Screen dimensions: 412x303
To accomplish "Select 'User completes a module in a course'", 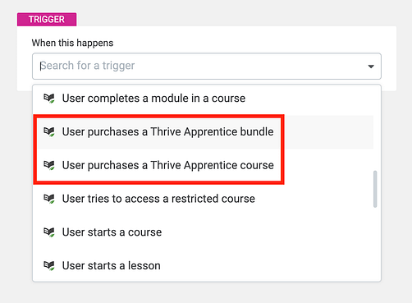I will (203, 99).
